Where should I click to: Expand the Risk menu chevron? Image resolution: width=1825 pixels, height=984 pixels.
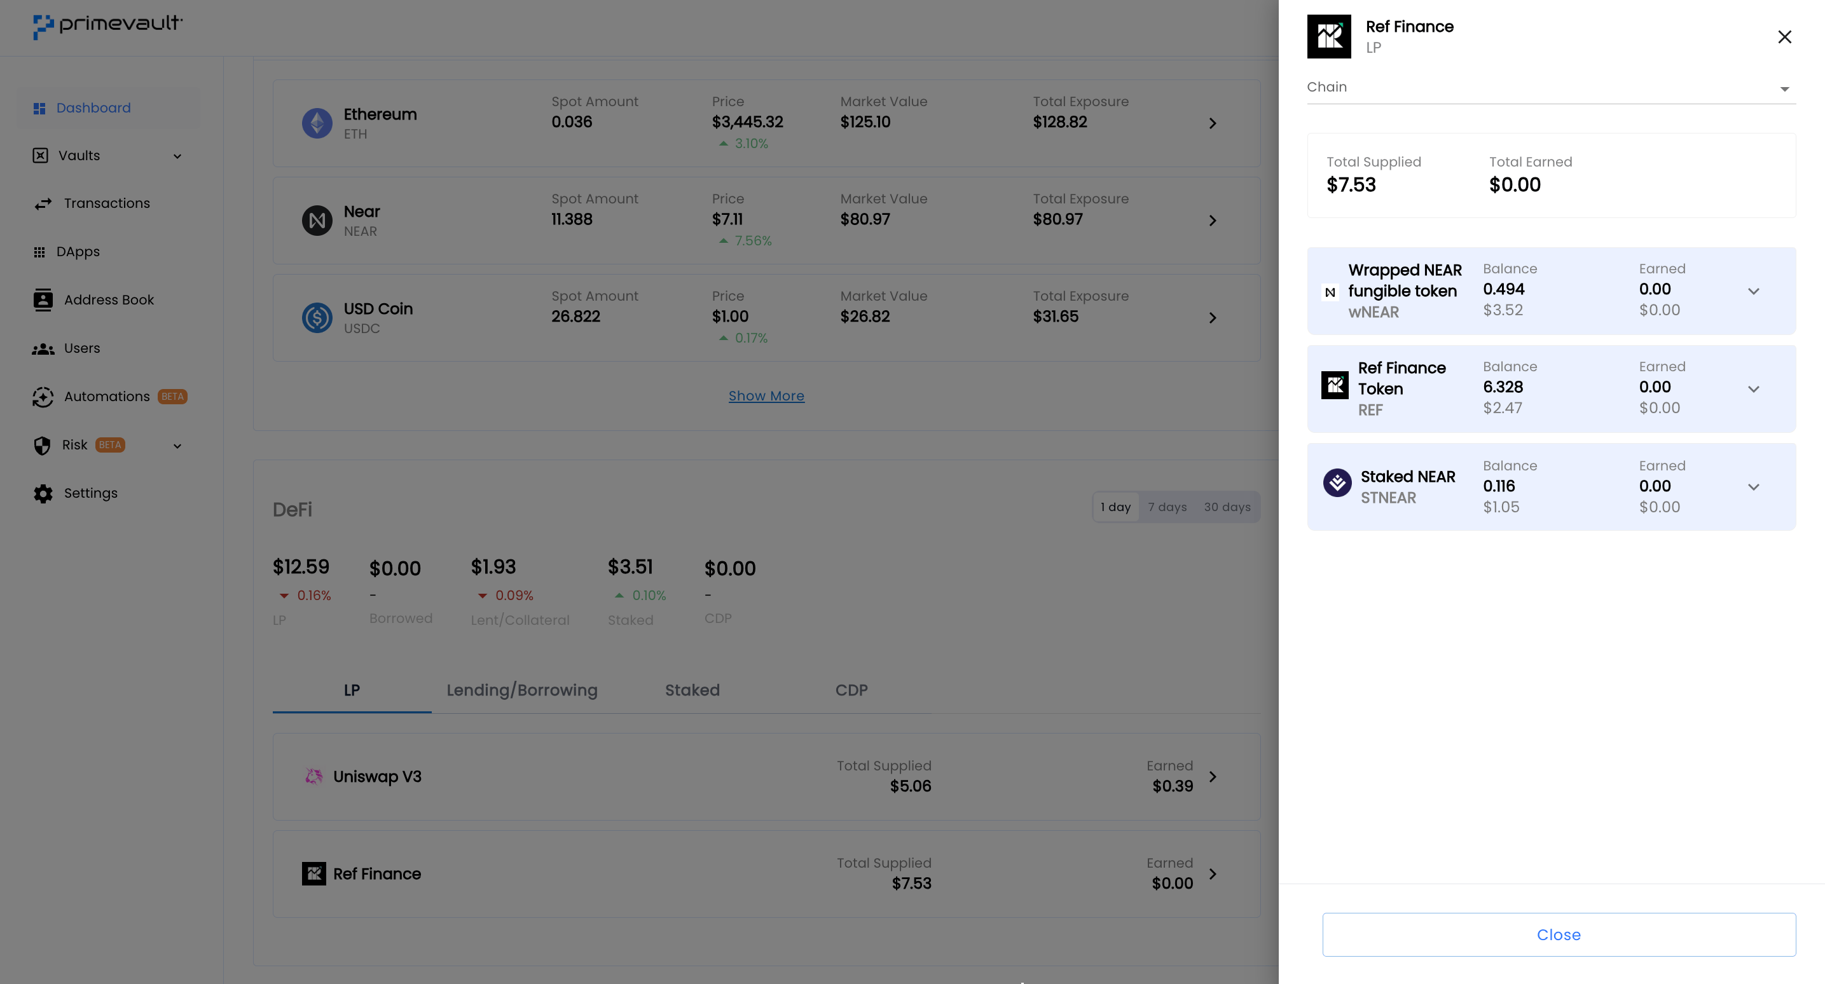tap(177, 446)
